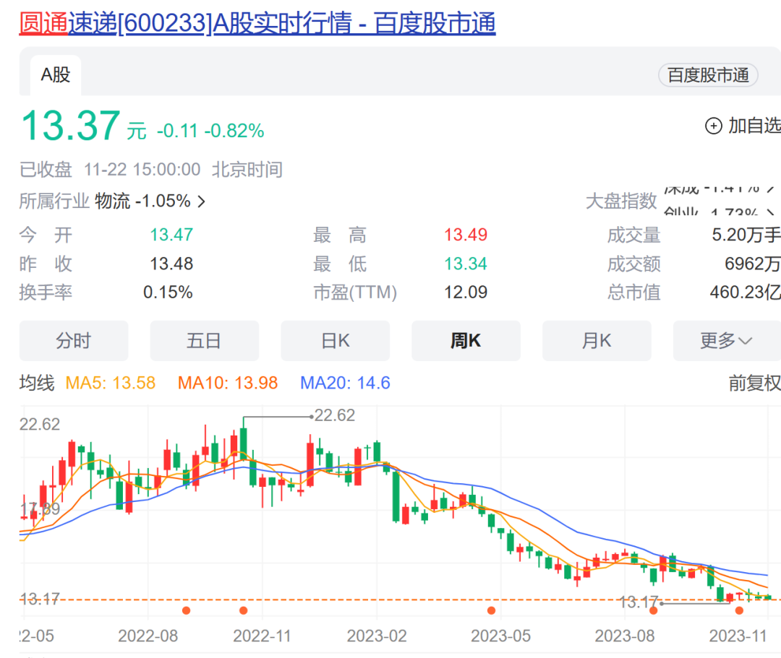Click the current price 13.37
The image size is (781, 658).
pos(71,126)
